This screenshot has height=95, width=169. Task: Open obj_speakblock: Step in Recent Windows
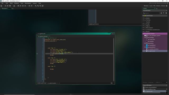pos(150,89)
